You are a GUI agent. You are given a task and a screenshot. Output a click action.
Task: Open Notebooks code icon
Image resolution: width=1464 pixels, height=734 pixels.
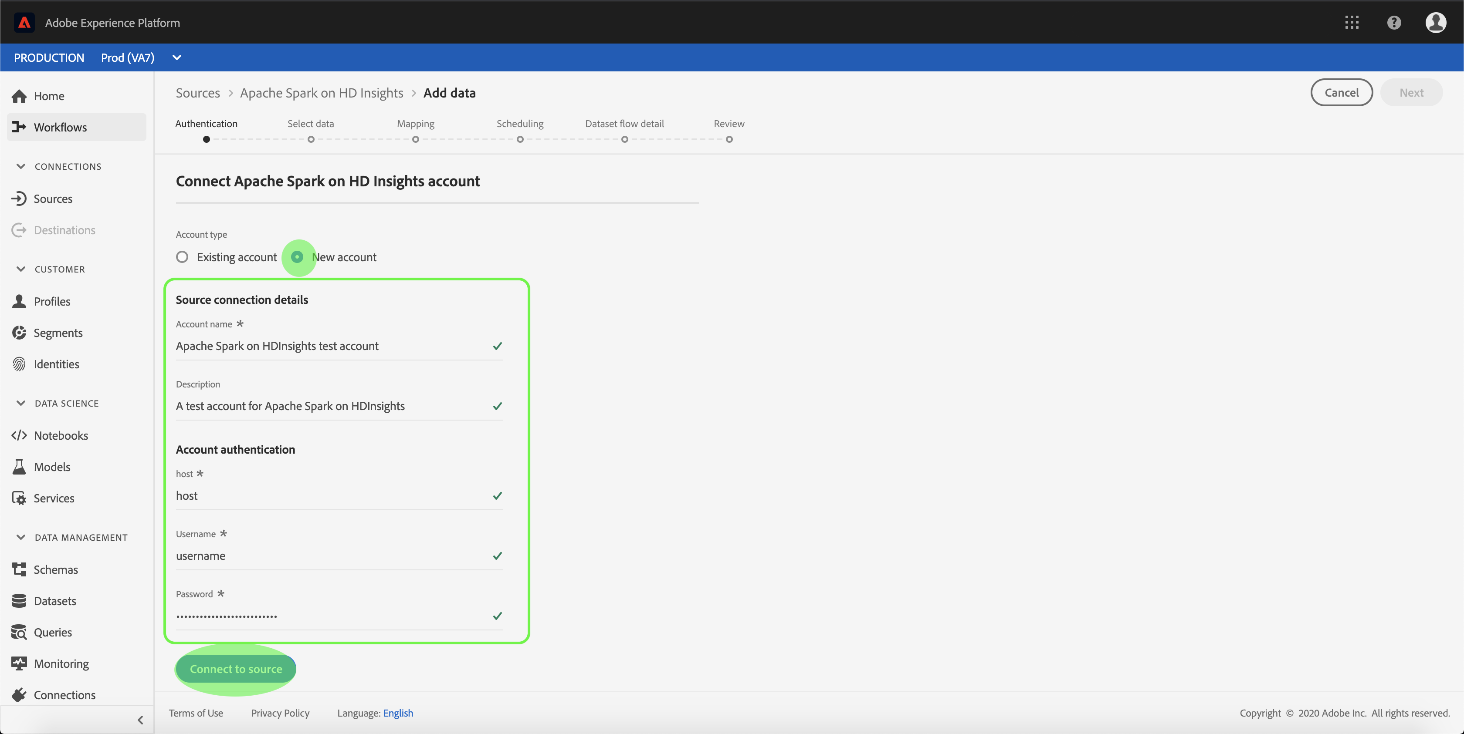pyautogui.click(x=19, y=435)
